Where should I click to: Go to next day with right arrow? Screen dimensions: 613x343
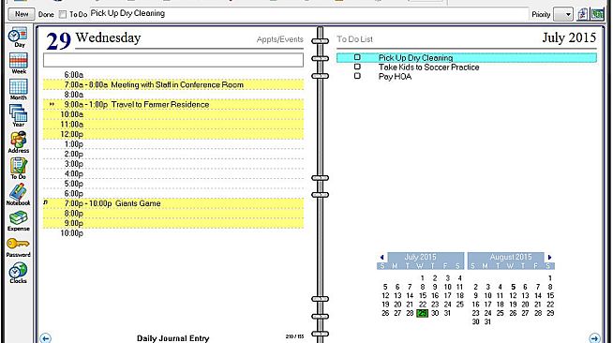(x=594, y=338)
